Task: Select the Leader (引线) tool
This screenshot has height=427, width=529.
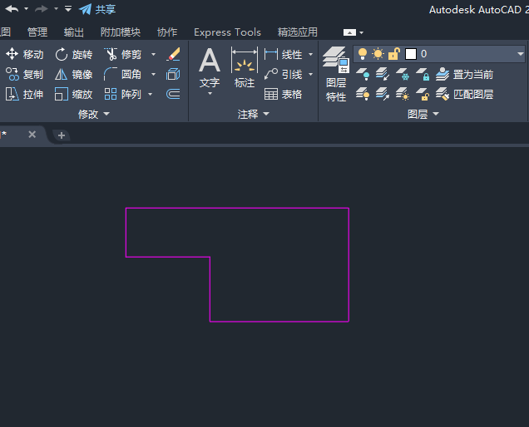Action: [x=283, y=74]
